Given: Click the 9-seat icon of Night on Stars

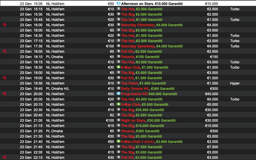Looking at the screenshot, I should pyautogui.click(x=118, y=120).
